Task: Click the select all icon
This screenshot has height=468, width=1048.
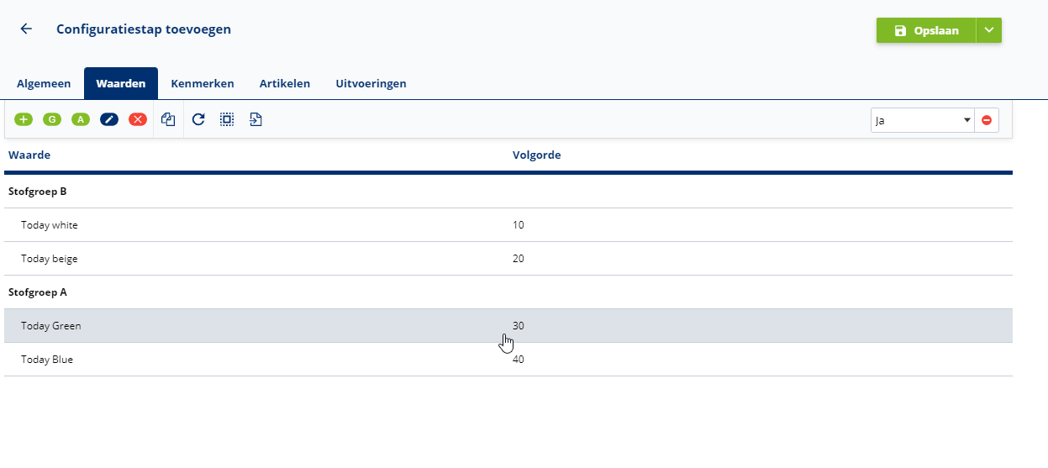Action: (x=227, y=120)
